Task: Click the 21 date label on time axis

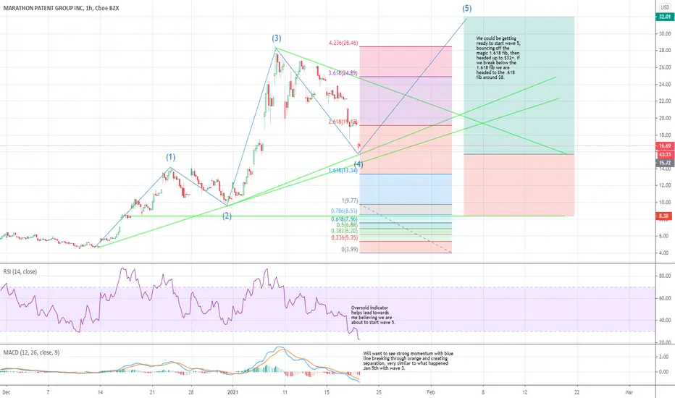Action: [152, 392]
